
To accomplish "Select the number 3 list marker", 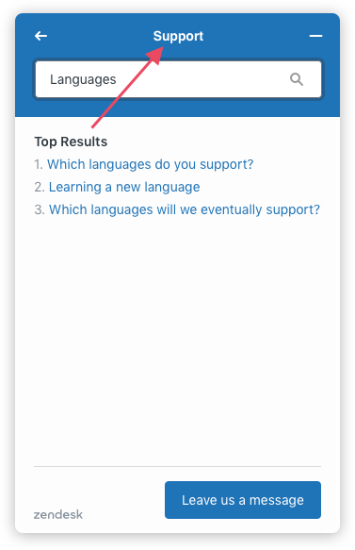I will point(40,209).
